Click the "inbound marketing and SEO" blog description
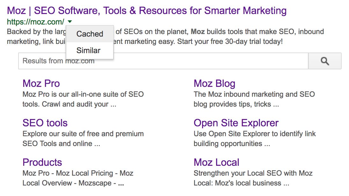Viewport: 349px width, 196px height. click(254, 94)
